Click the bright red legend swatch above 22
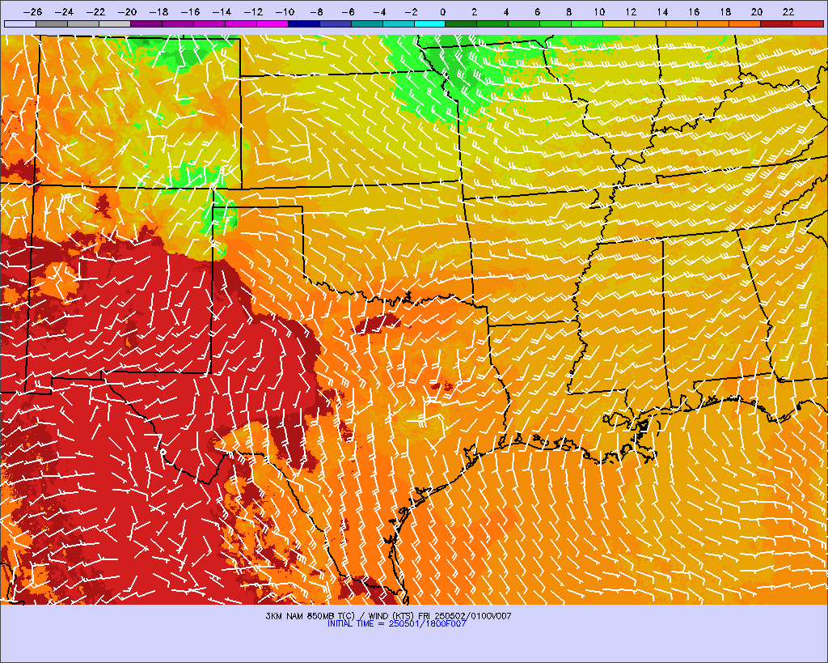Image resolution: width=828 pixels, height=663 pixels. pos(808,23)
